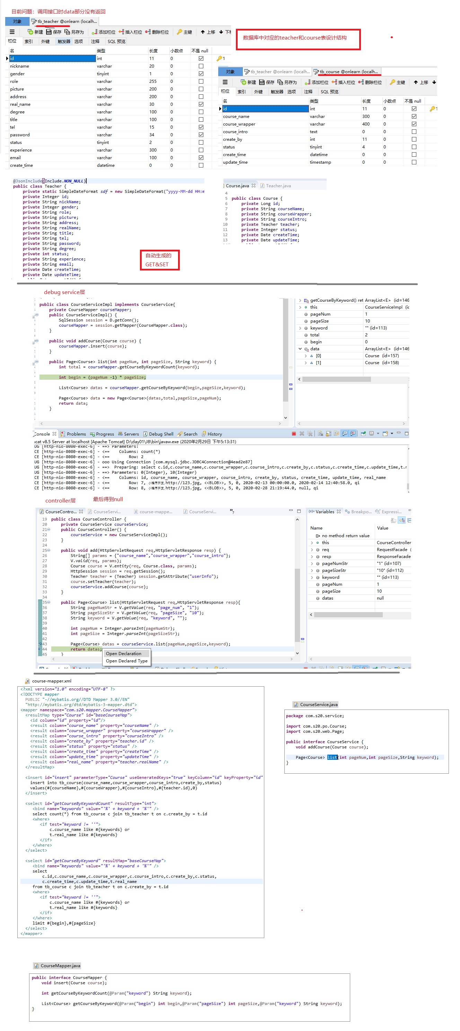Screen dimensions: 460x1031
Task: Expand pageNumStr variable in Variables view
Action: point(312,564)
